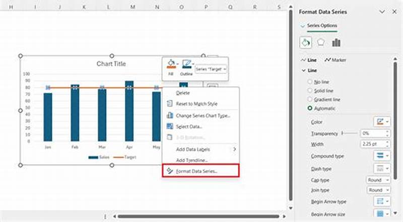Open the Series "Target" element selector dropdown
Image resolution: width=403 pixels, height=222 pixels.
coord(211,69)
